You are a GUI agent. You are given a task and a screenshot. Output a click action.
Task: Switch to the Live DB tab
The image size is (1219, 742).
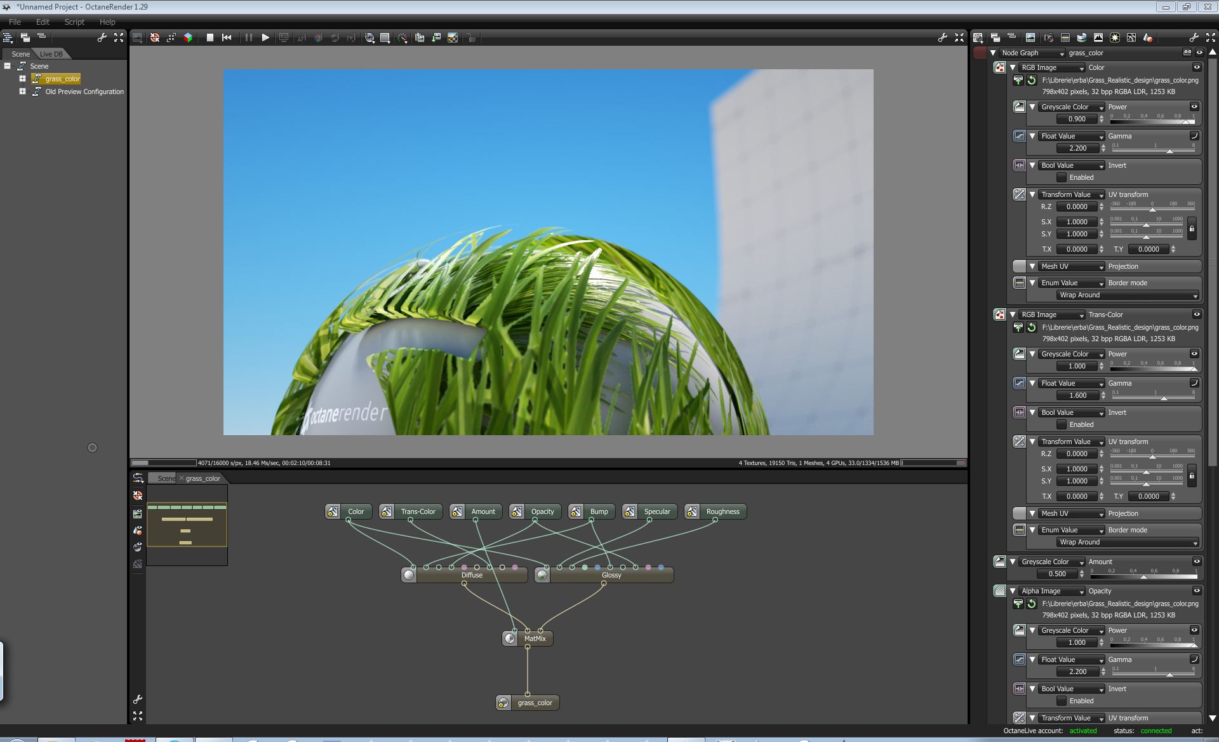click(51, 54)
